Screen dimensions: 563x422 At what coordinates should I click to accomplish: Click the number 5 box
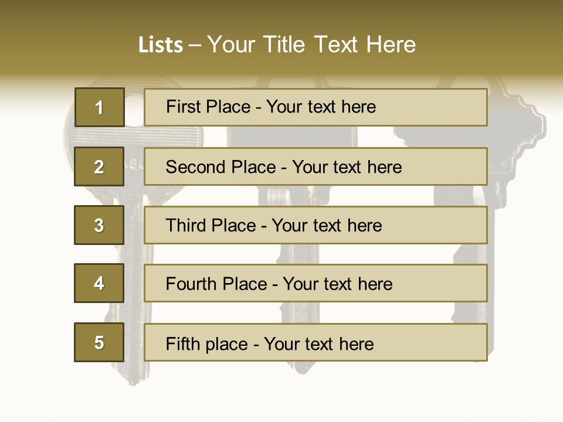[99, 342]
